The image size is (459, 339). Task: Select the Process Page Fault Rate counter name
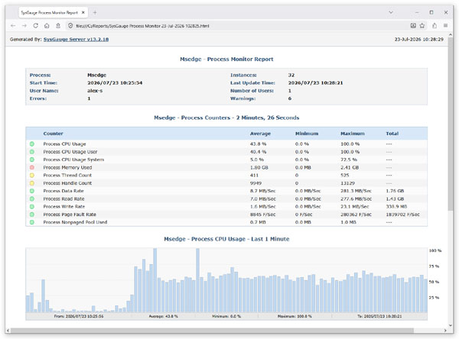point(70,215)
